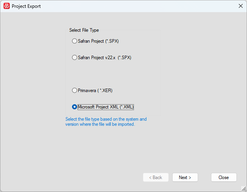This screenshot has height=192, width=247.
Task: Click the Safran logo in title bar
Action: [6, 6]
